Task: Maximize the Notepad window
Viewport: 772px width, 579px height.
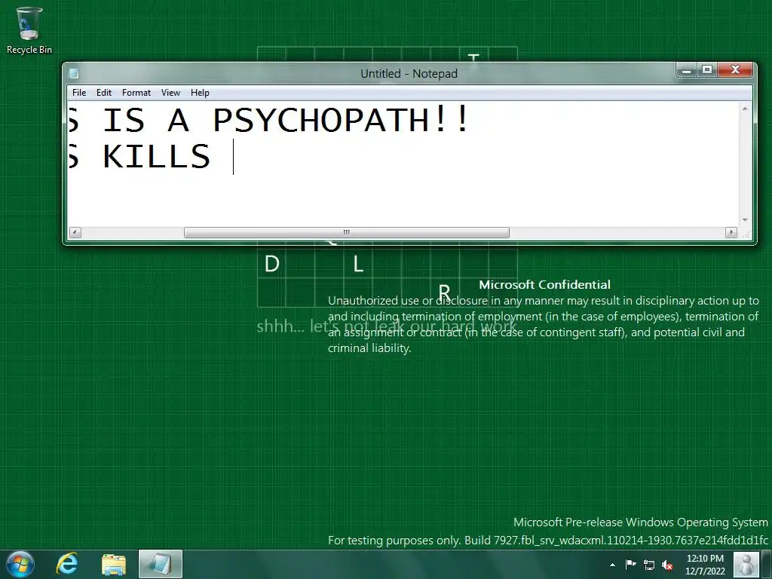Action: (707, 70)
